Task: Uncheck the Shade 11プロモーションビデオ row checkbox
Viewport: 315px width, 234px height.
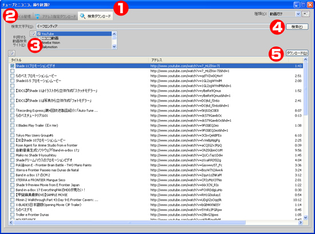Action: (x=13, y=66)
